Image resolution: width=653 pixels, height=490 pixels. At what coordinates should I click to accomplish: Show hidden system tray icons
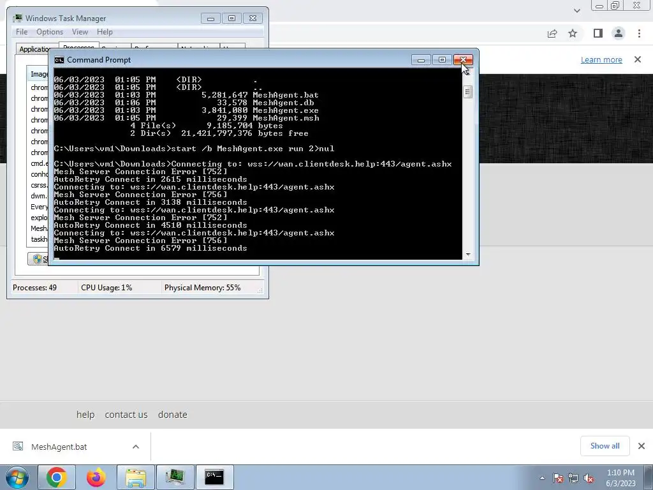coord(542,478)
